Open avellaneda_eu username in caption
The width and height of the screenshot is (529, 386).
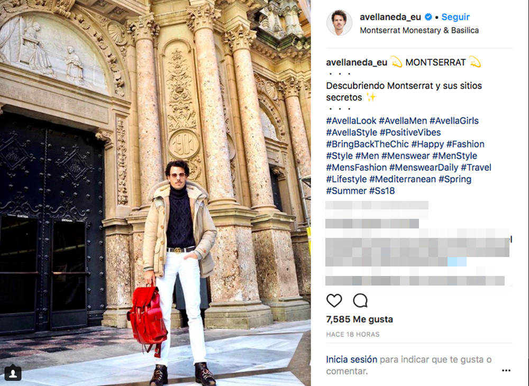tap(357, 62)
